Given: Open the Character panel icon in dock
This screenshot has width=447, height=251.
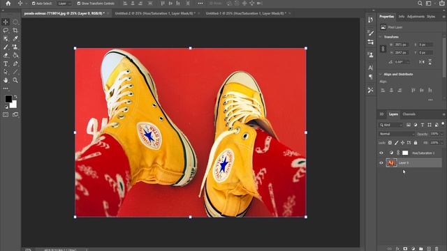Looking at the screenshot, I should coord(371,68).
